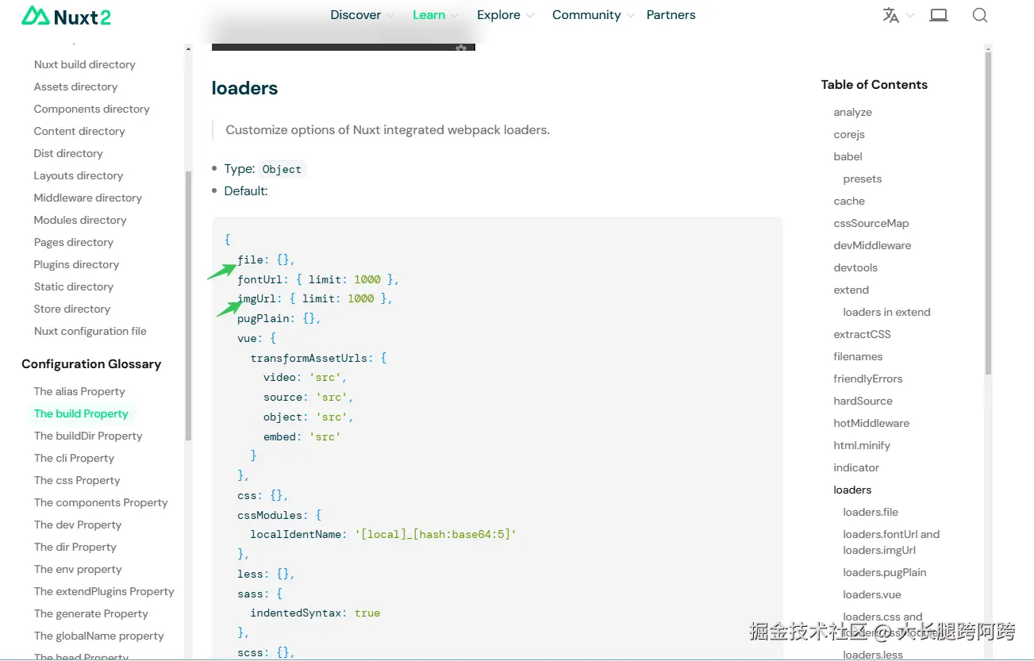Open The buildDir Property page
The height and width of the screenshot is (661, 1034).
[x=88, y=436]
